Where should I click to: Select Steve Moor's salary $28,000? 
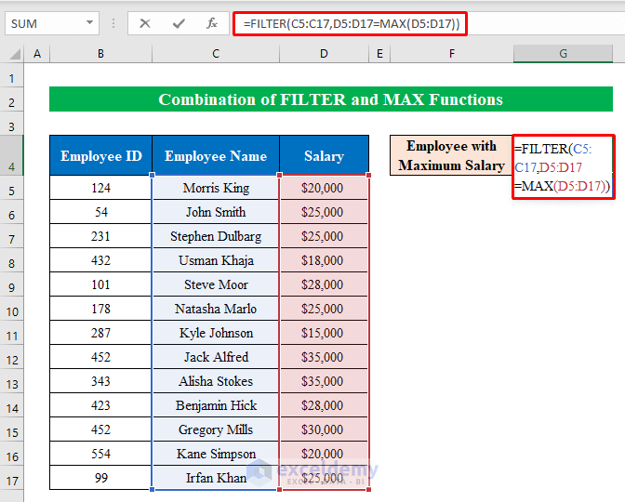pyautogui.click(x=324, y=284)
